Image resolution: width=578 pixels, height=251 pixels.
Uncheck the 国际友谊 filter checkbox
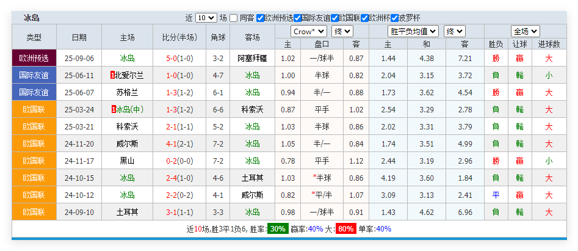pos(298,18)
